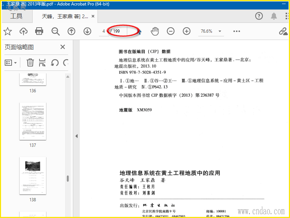The width and height of the screenshot is (290, 218).
Task: Select page thumbnail 138
Action: click(x=33, y=176)
